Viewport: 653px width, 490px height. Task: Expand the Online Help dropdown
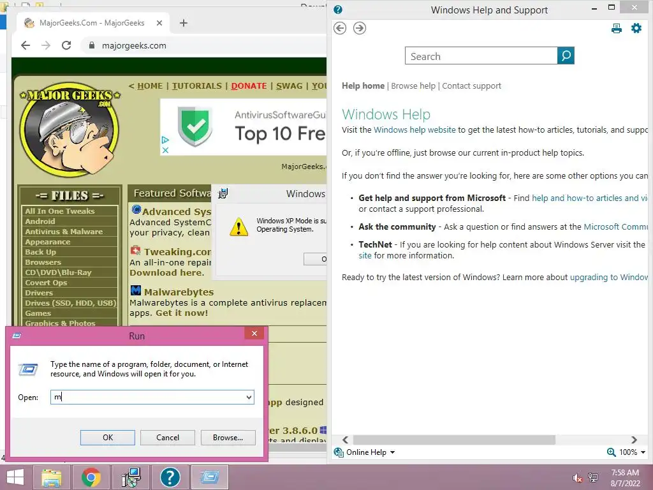[x=392, y=452]
